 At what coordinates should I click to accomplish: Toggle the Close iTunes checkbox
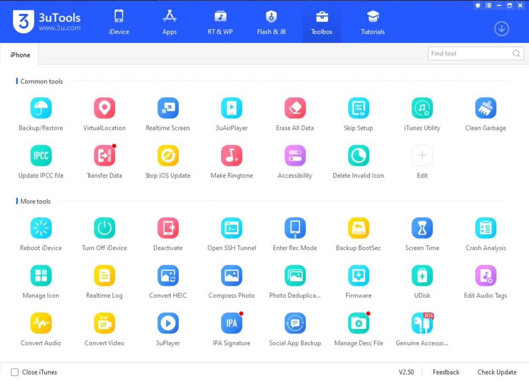point(15,372)
